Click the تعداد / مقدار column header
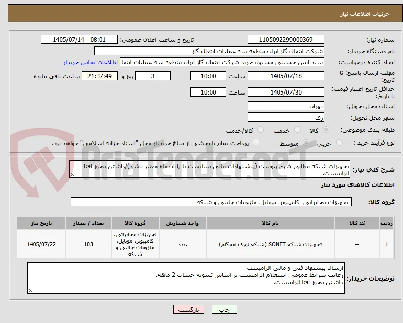This screenshot has width=403, height=323. click(x=88, y=223)
